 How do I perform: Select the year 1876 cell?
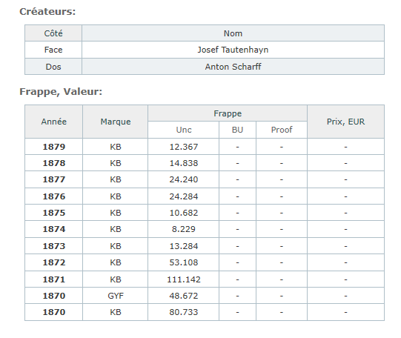point(53,196)
